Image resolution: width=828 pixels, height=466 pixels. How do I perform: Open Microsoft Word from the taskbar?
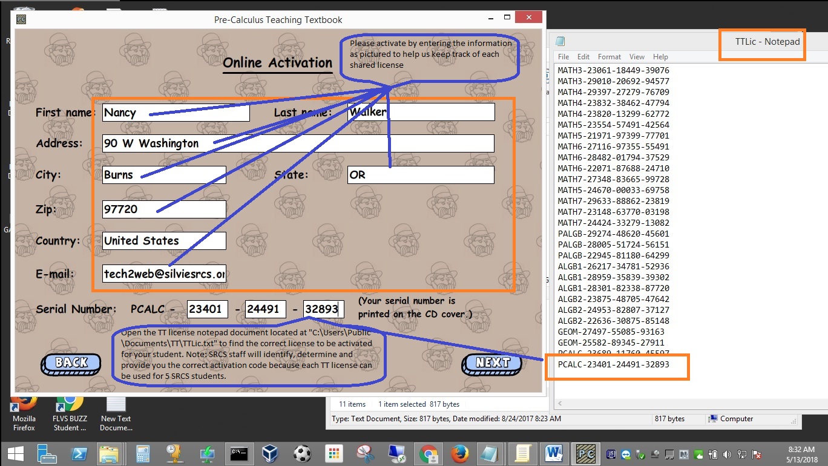coord(554,453)
